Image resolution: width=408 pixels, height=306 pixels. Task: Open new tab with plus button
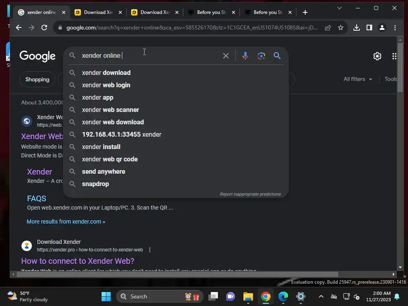305,12
